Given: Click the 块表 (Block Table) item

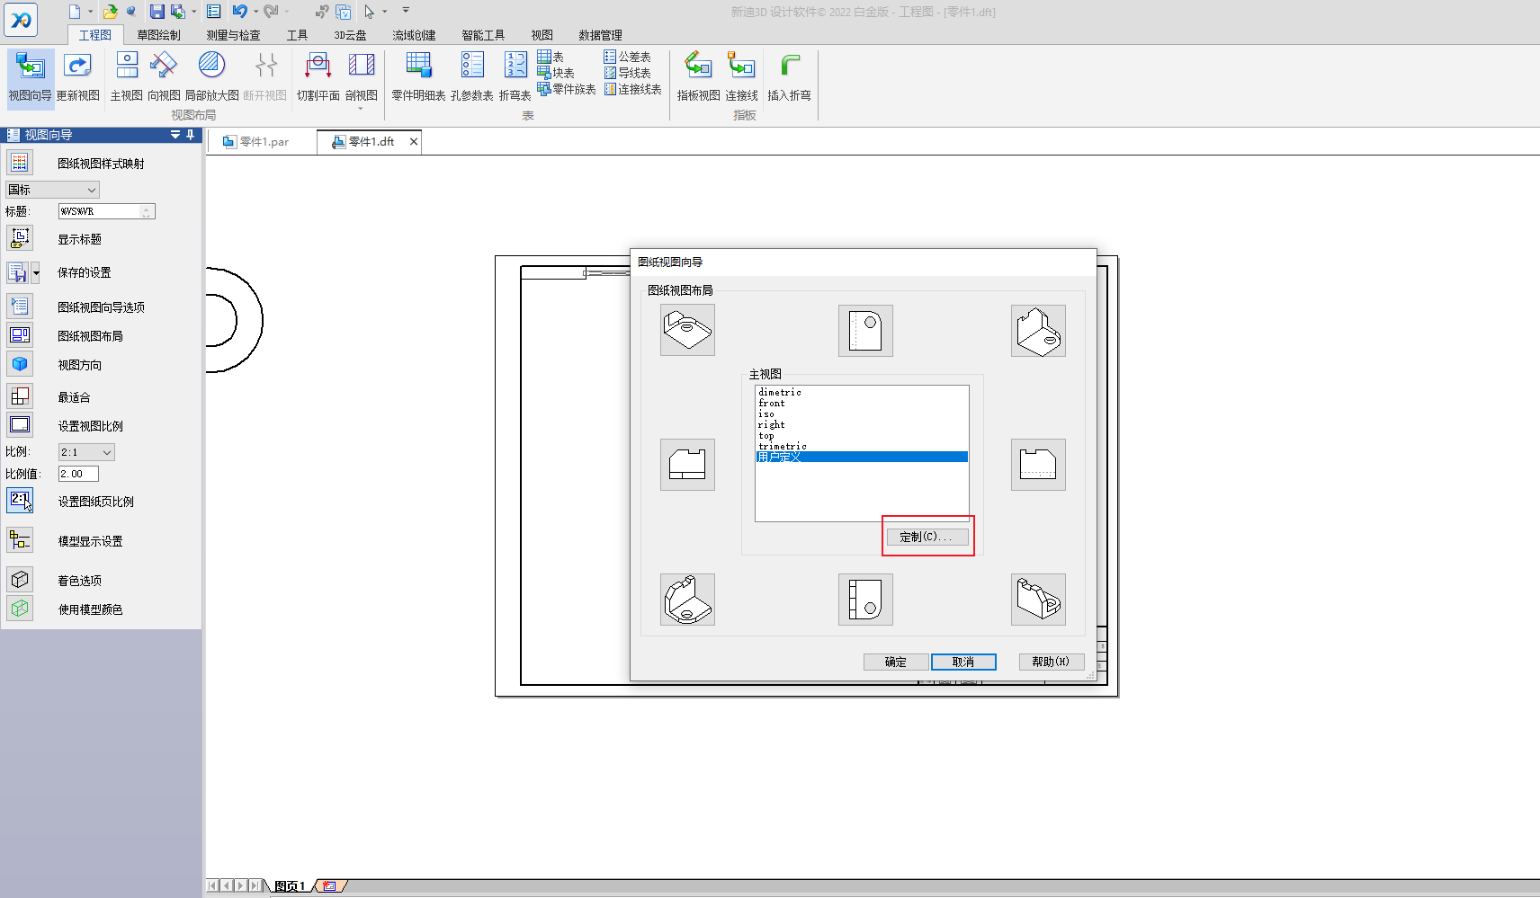Looking at the screenshot, I should click(556, 73).
